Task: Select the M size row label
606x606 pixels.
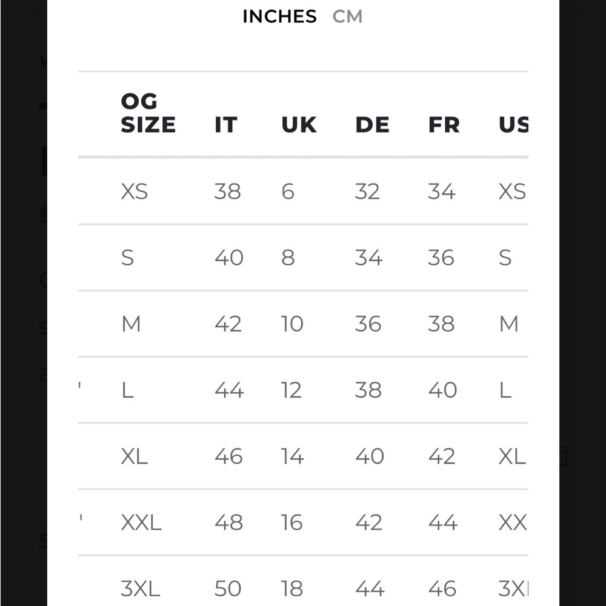Action: [131, 324]
